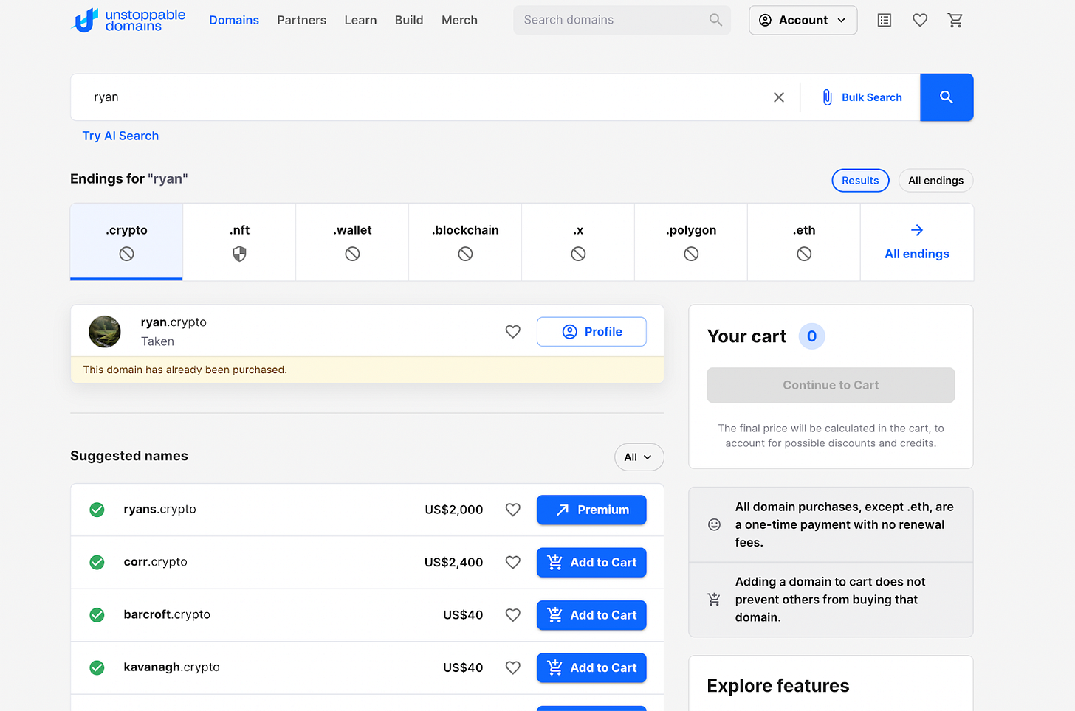The image size is (1075, 711).
Task: Click the green check beside ryans.crypto
Action: pos(97,510)
